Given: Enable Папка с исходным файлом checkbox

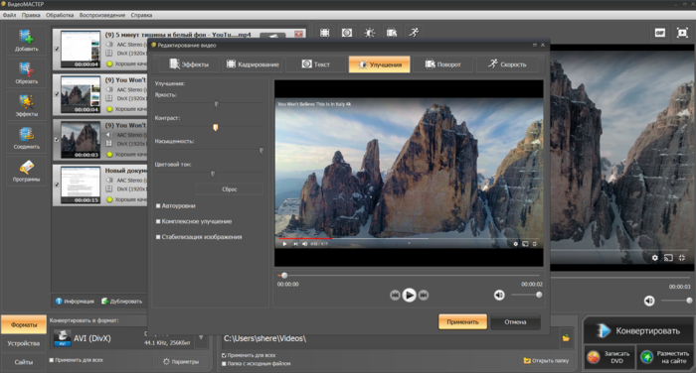Looking at the screenshot, I should [x=224, y=364].
